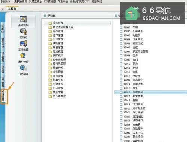Open the 用户管理 icon
Screen dimensions: 187x142
coord(23,56)
